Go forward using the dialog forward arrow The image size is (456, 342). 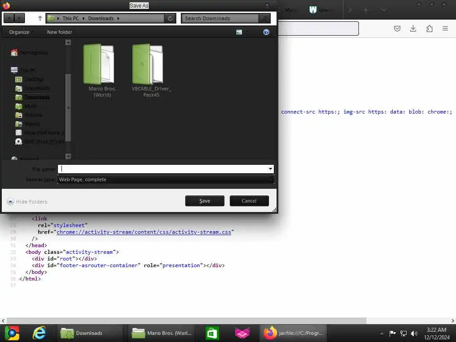click(20, 18)
